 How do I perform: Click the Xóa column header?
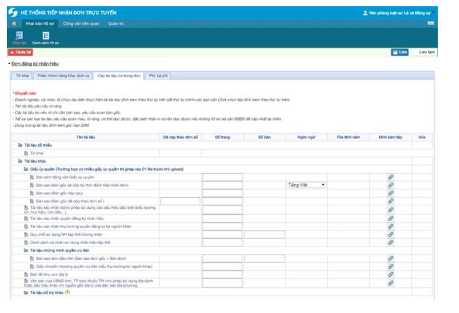pos(422,137)
